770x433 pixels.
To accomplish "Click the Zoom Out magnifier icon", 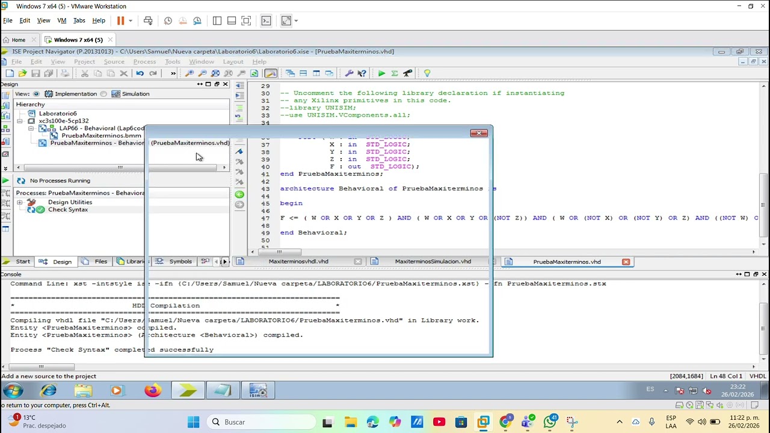I will 202,73.
